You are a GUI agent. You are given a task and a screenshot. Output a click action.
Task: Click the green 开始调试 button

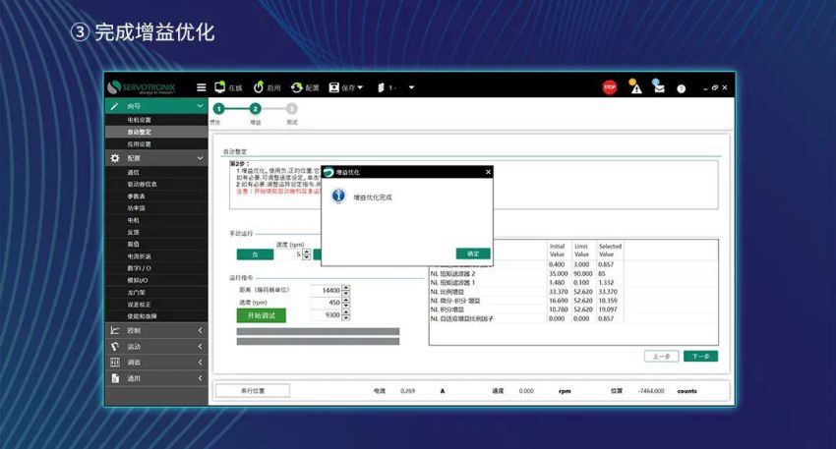click(261, 315)
